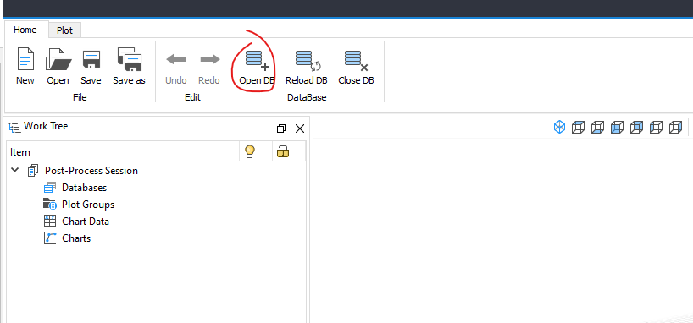Click the Open file folder icon
This screenshot has width=693, height=323.
[x=58, y=59]
